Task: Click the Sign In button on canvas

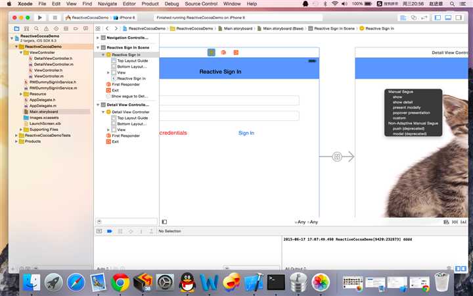Action: click(x=246, y=133)
